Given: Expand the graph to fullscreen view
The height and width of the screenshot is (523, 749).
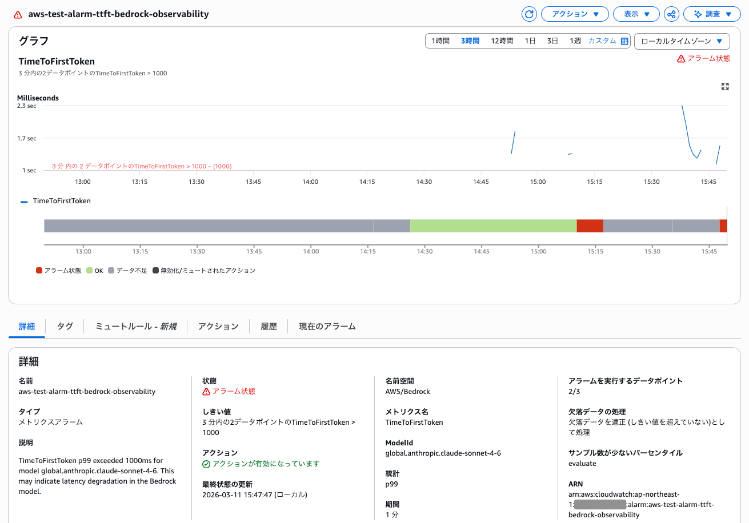Looking at the screenshot, I should [x=725, y=86].
